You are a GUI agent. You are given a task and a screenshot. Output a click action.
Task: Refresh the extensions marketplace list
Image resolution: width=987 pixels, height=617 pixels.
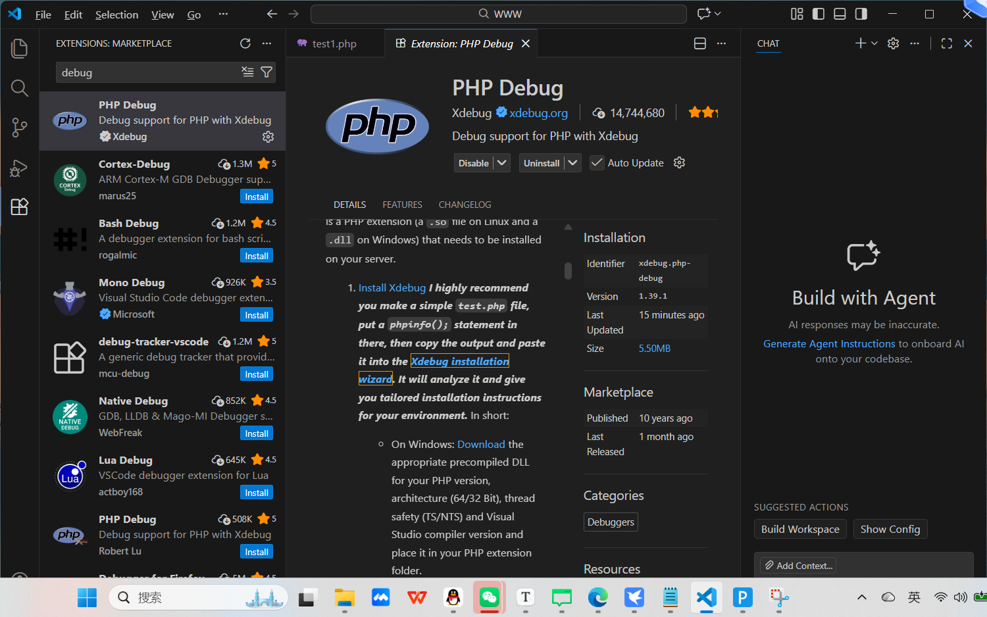tap(245, 43)
